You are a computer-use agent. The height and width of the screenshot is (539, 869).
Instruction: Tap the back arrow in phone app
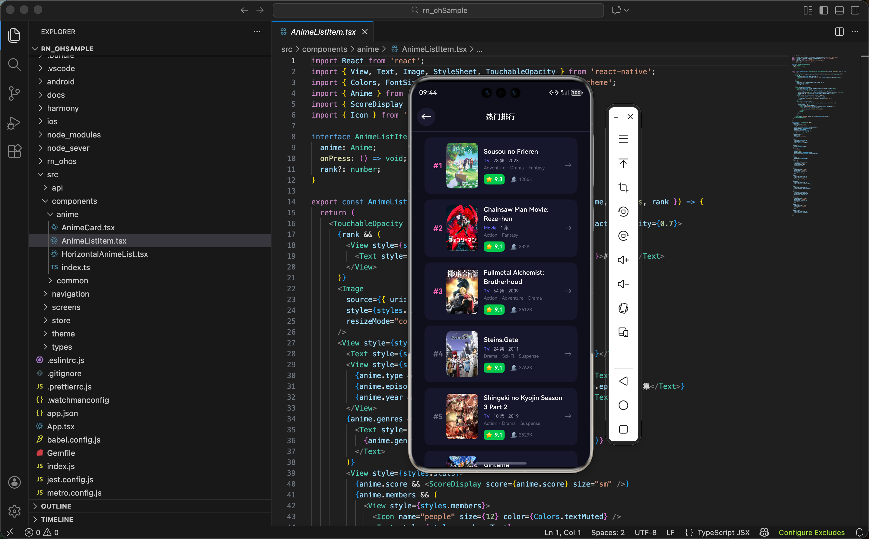[x=426, y=117]
